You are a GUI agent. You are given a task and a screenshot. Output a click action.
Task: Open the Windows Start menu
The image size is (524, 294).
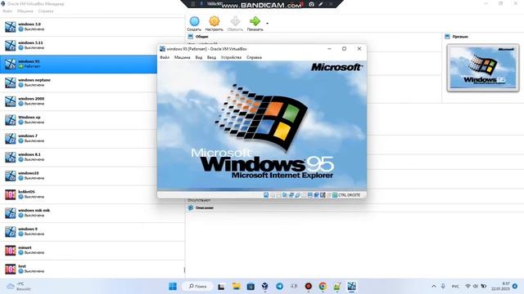(x=173, y=287)
